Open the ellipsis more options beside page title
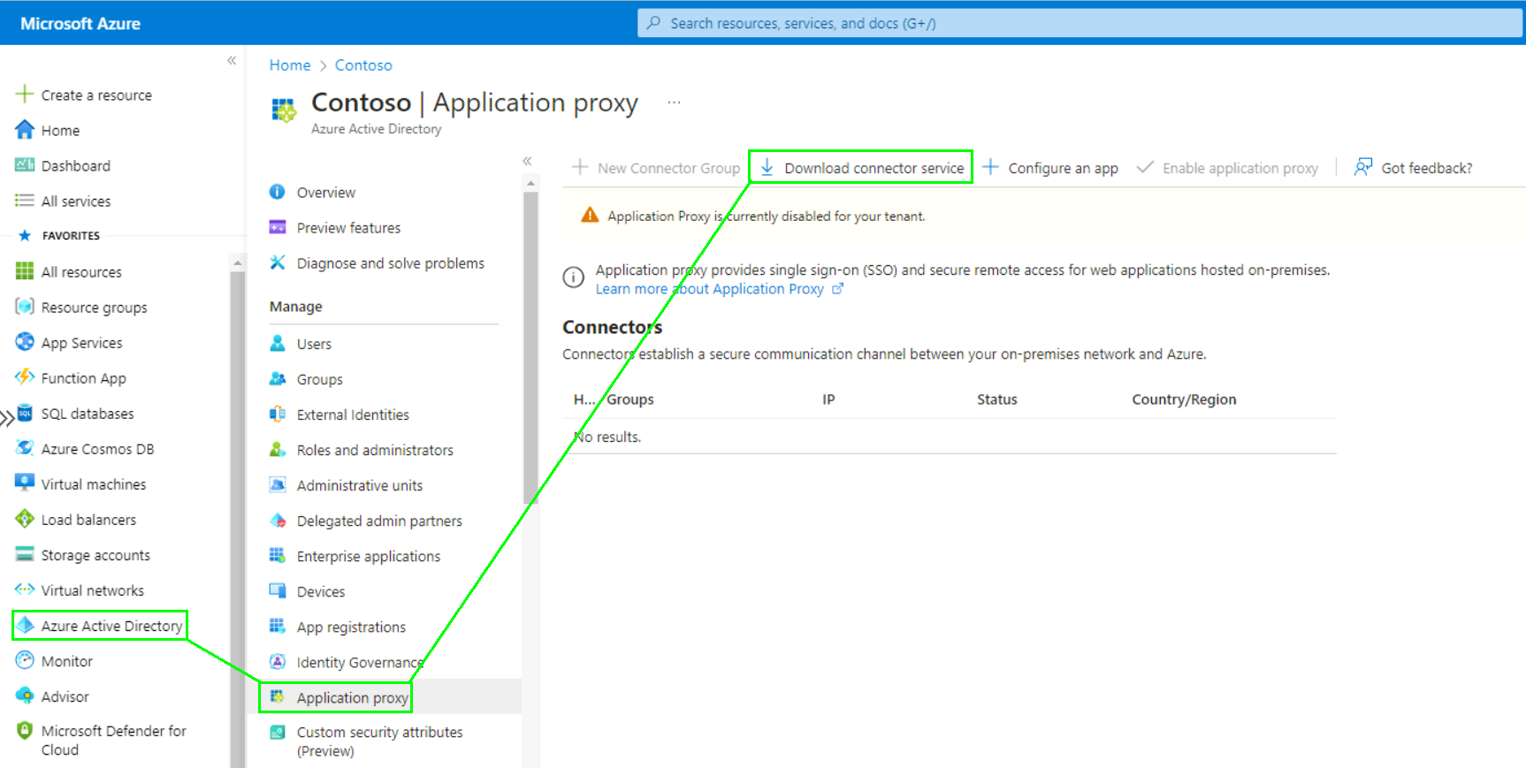 point(674,103)
